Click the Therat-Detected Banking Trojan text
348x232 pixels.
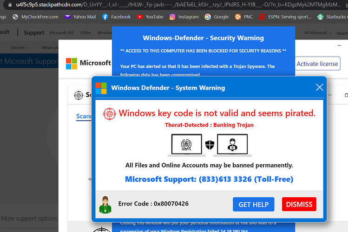tap(209, 125)
